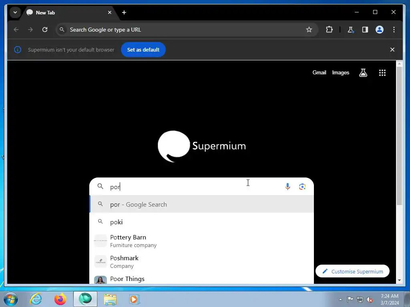Open the clock showing 7:24 AM
Screen dimensions: 410x307
(390, 299)
